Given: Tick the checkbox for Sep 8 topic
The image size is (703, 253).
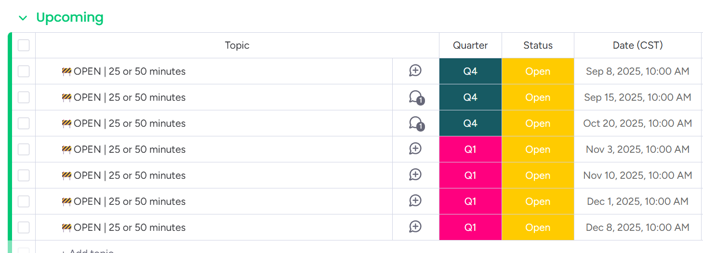Looking at the screenshot, I should coord(24,71).
